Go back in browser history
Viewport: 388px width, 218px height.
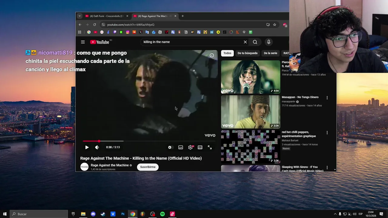80,25
